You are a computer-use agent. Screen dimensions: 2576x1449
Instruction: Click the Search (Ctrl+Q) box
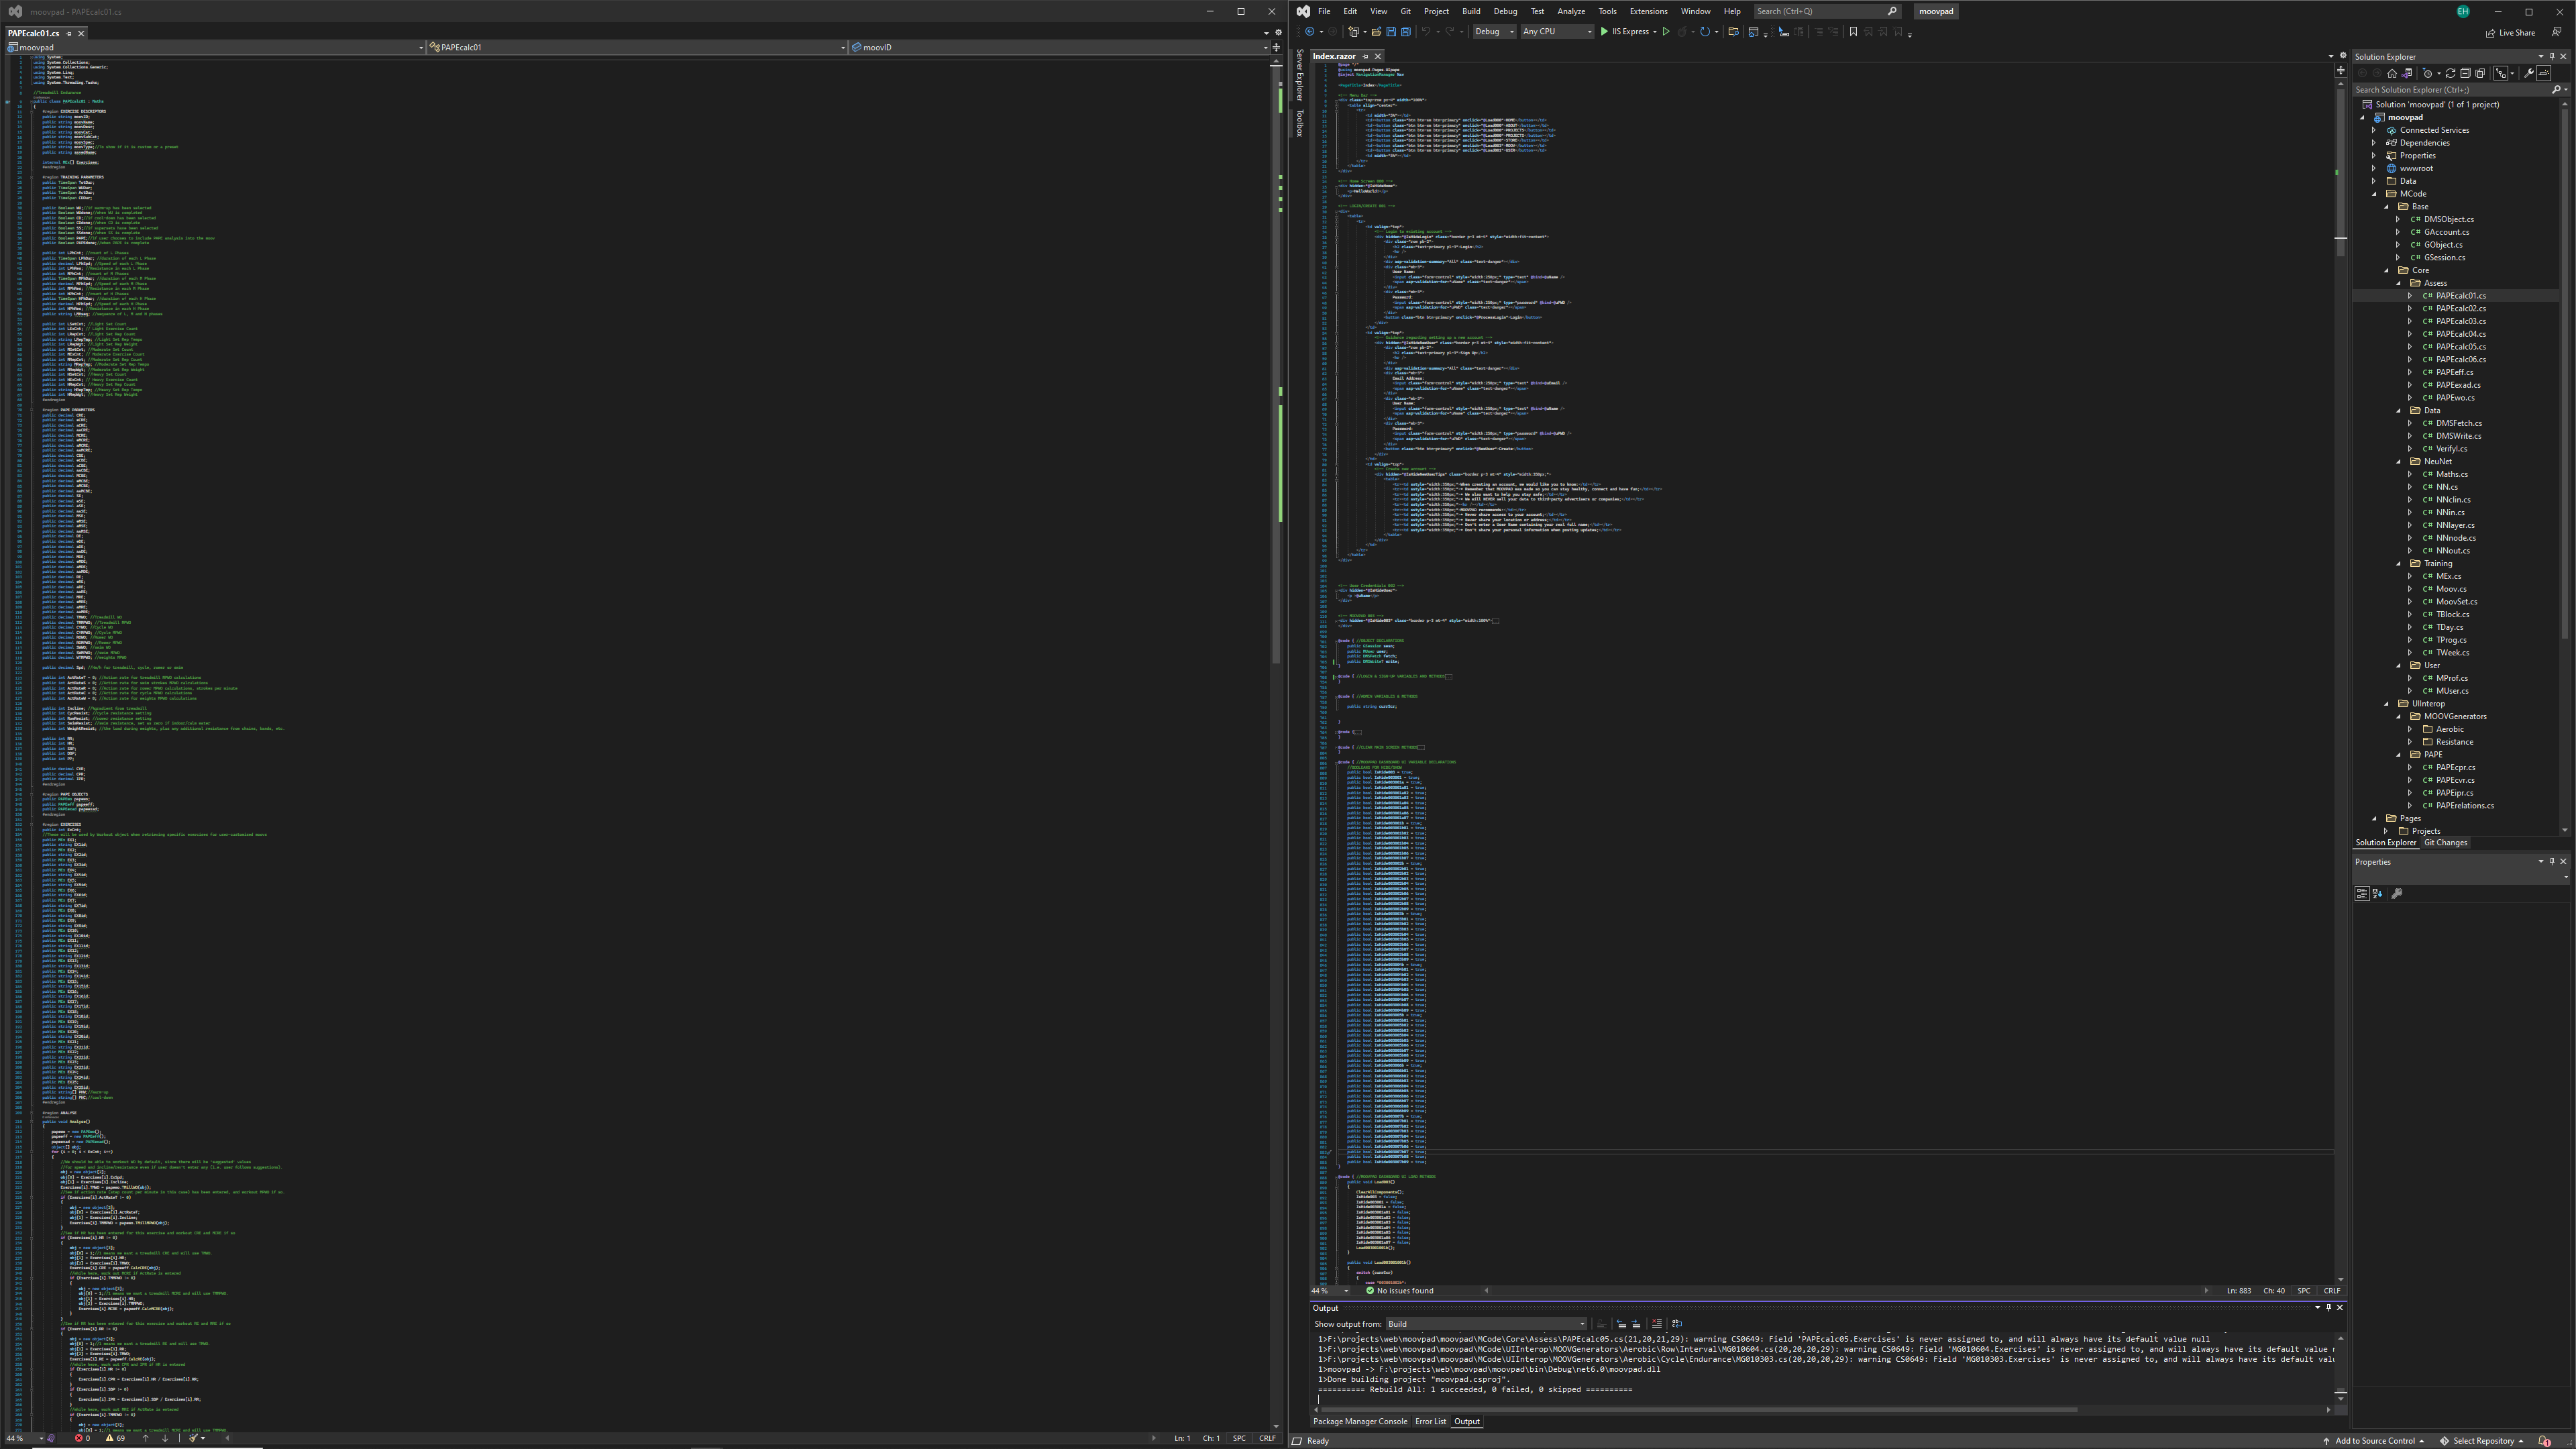coord(1827,11)
